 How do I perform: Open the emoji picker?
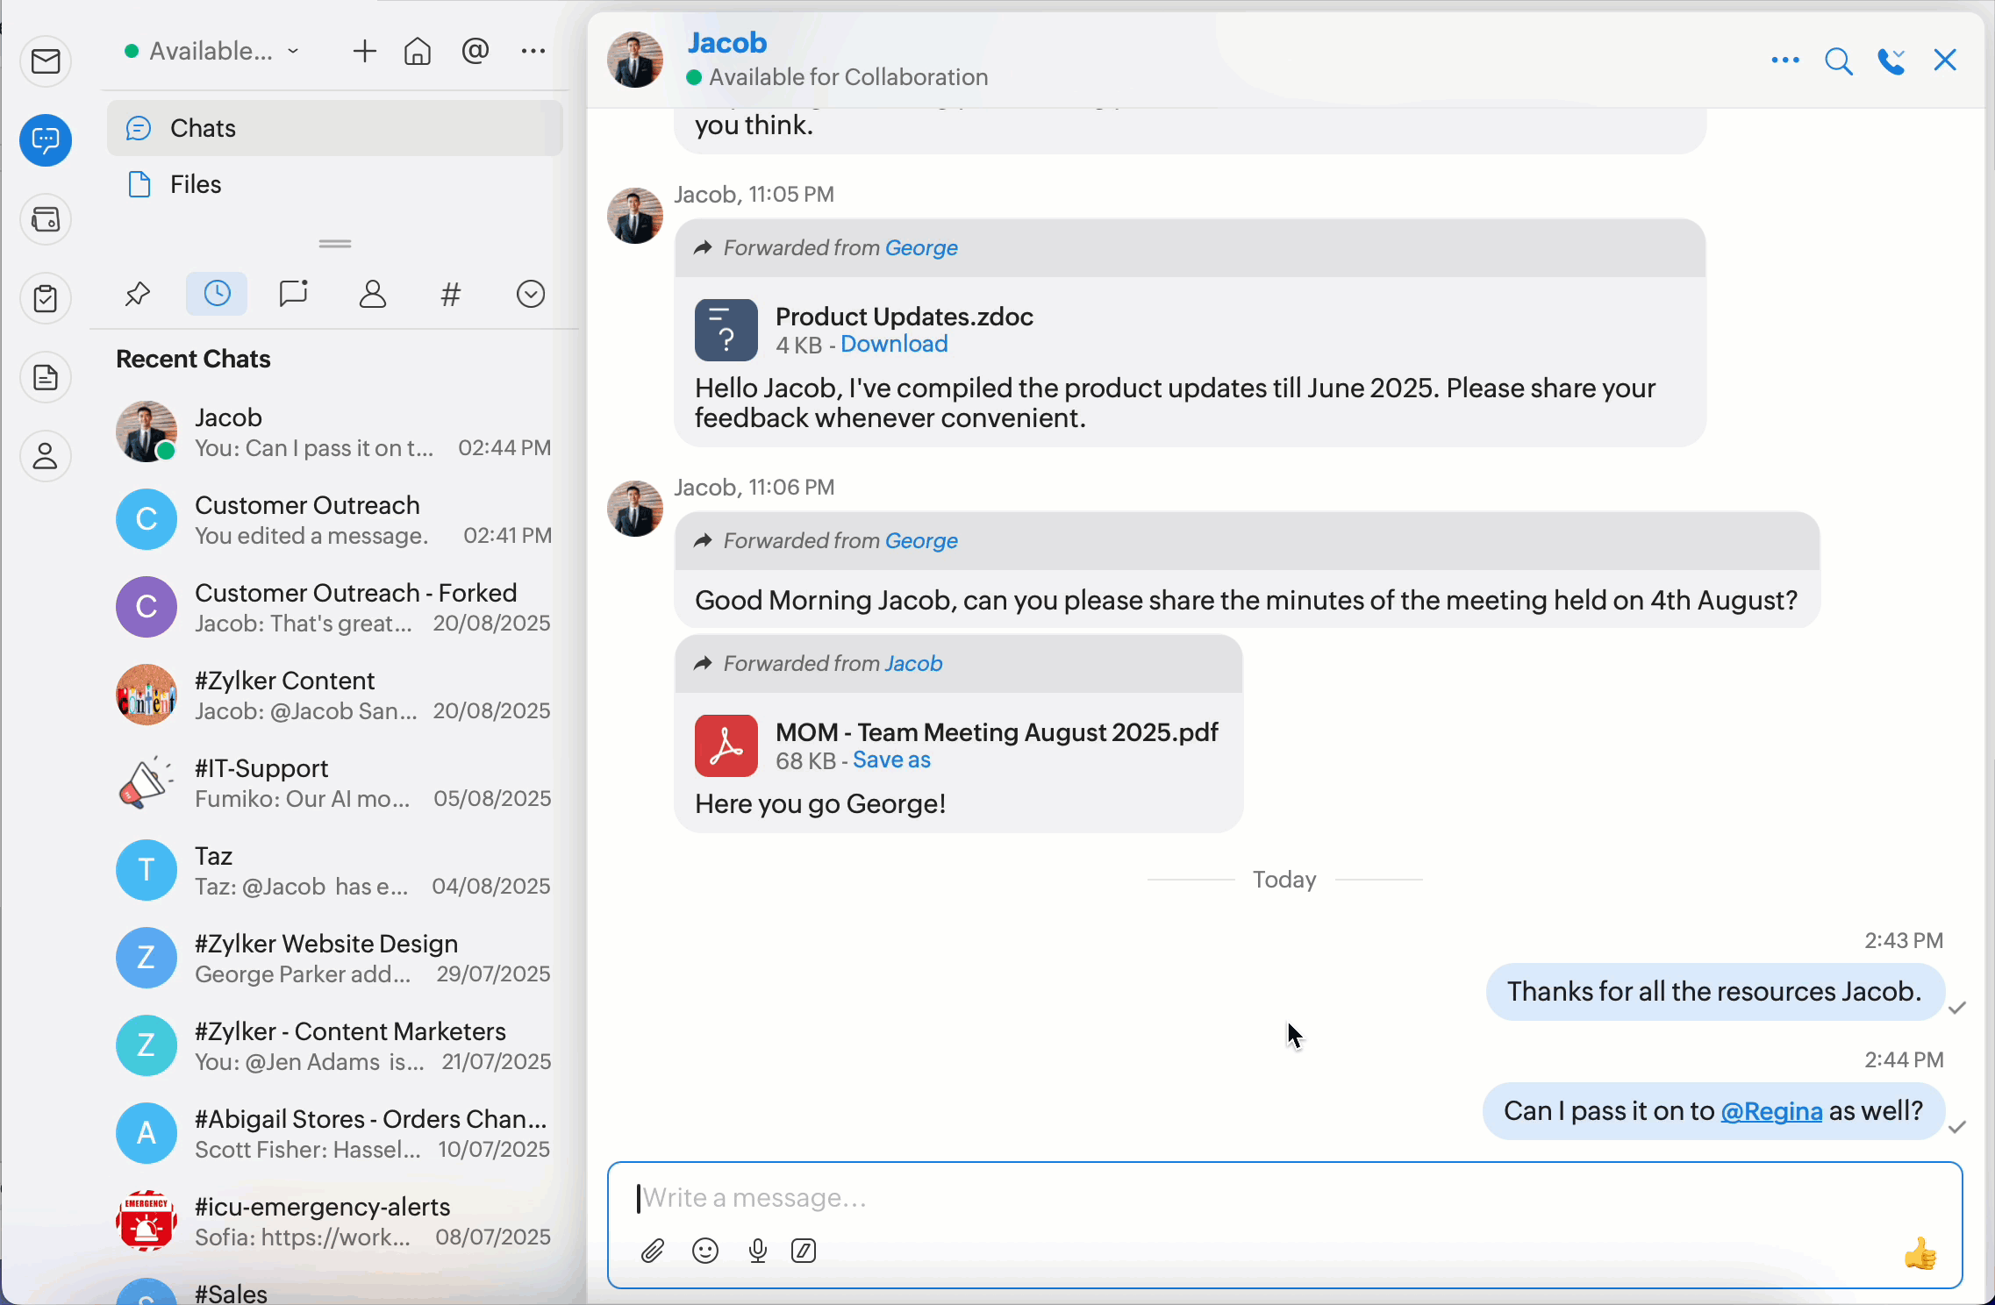705,1251
